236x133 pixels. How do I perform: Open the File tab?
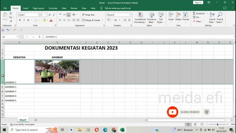pyautogui.click(x=5, y=8)
